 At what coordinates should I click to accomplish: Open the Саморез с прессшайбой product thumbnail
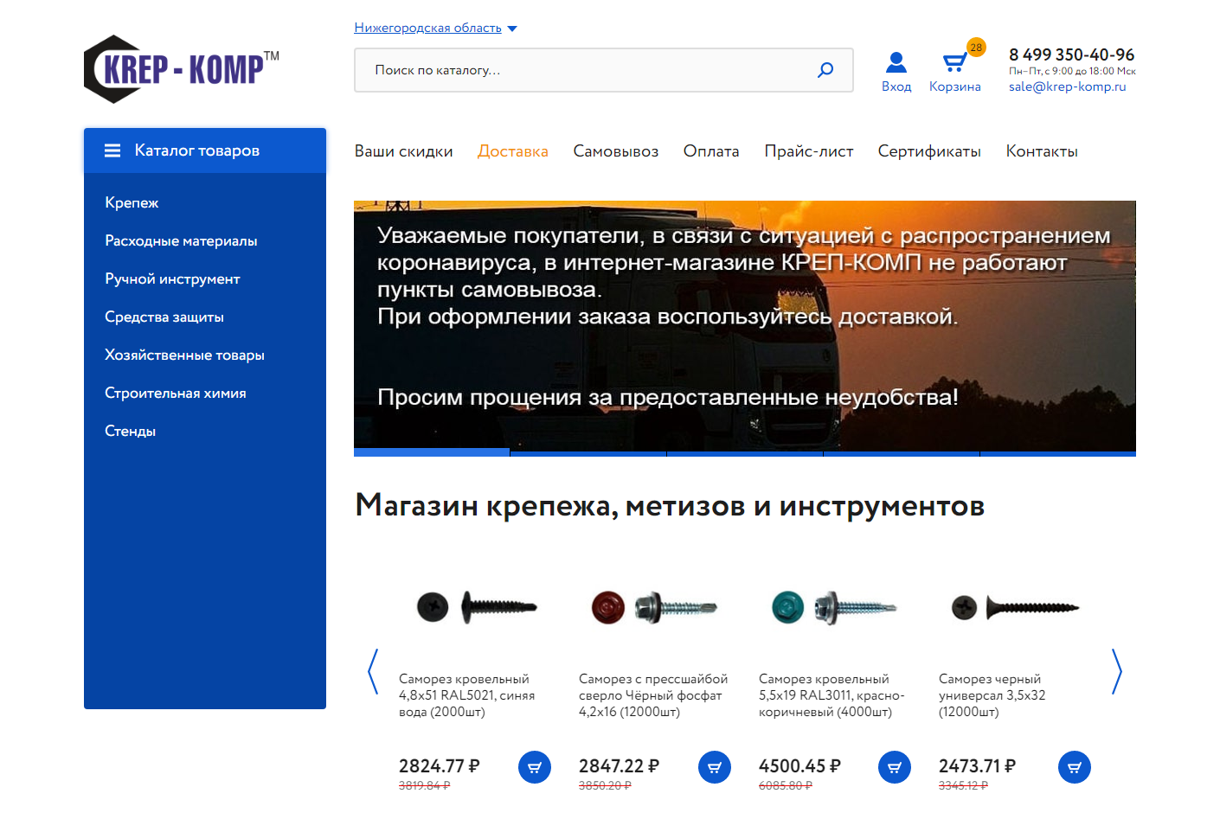(x=653, y=606)
